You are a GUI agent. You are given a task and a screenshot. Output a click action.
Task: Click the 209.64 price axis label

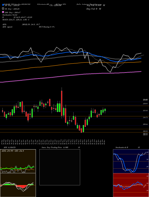[x=145, y=124]
